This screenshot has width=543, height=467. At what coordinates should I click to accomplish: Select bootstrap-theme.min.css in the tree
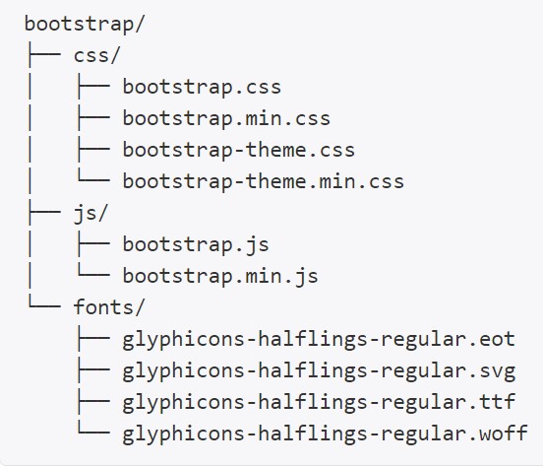264,182
